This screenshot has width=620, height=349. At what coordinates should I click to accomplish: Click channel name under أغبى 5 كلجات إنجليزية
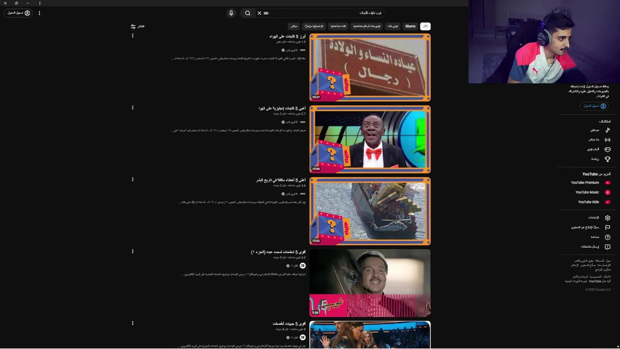click(x=292, y=122)
